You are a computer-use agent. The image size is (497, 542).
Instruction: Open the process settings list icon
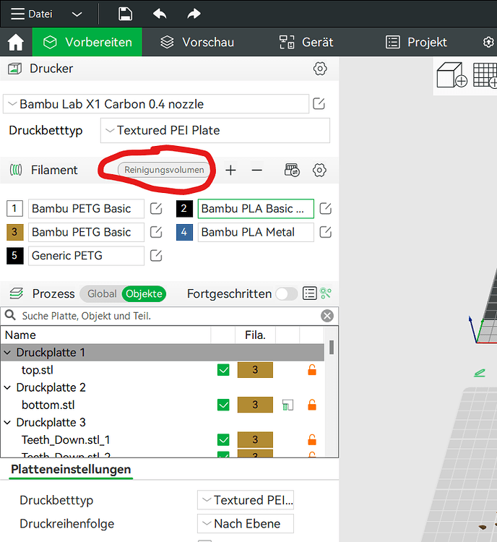[x=309, y=293]
